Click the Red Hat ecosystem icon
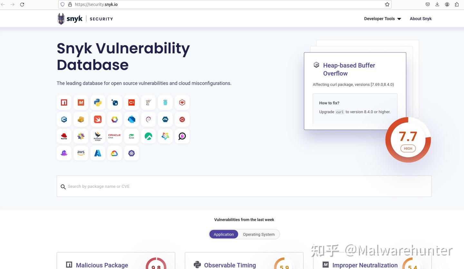 coord(64,136)
